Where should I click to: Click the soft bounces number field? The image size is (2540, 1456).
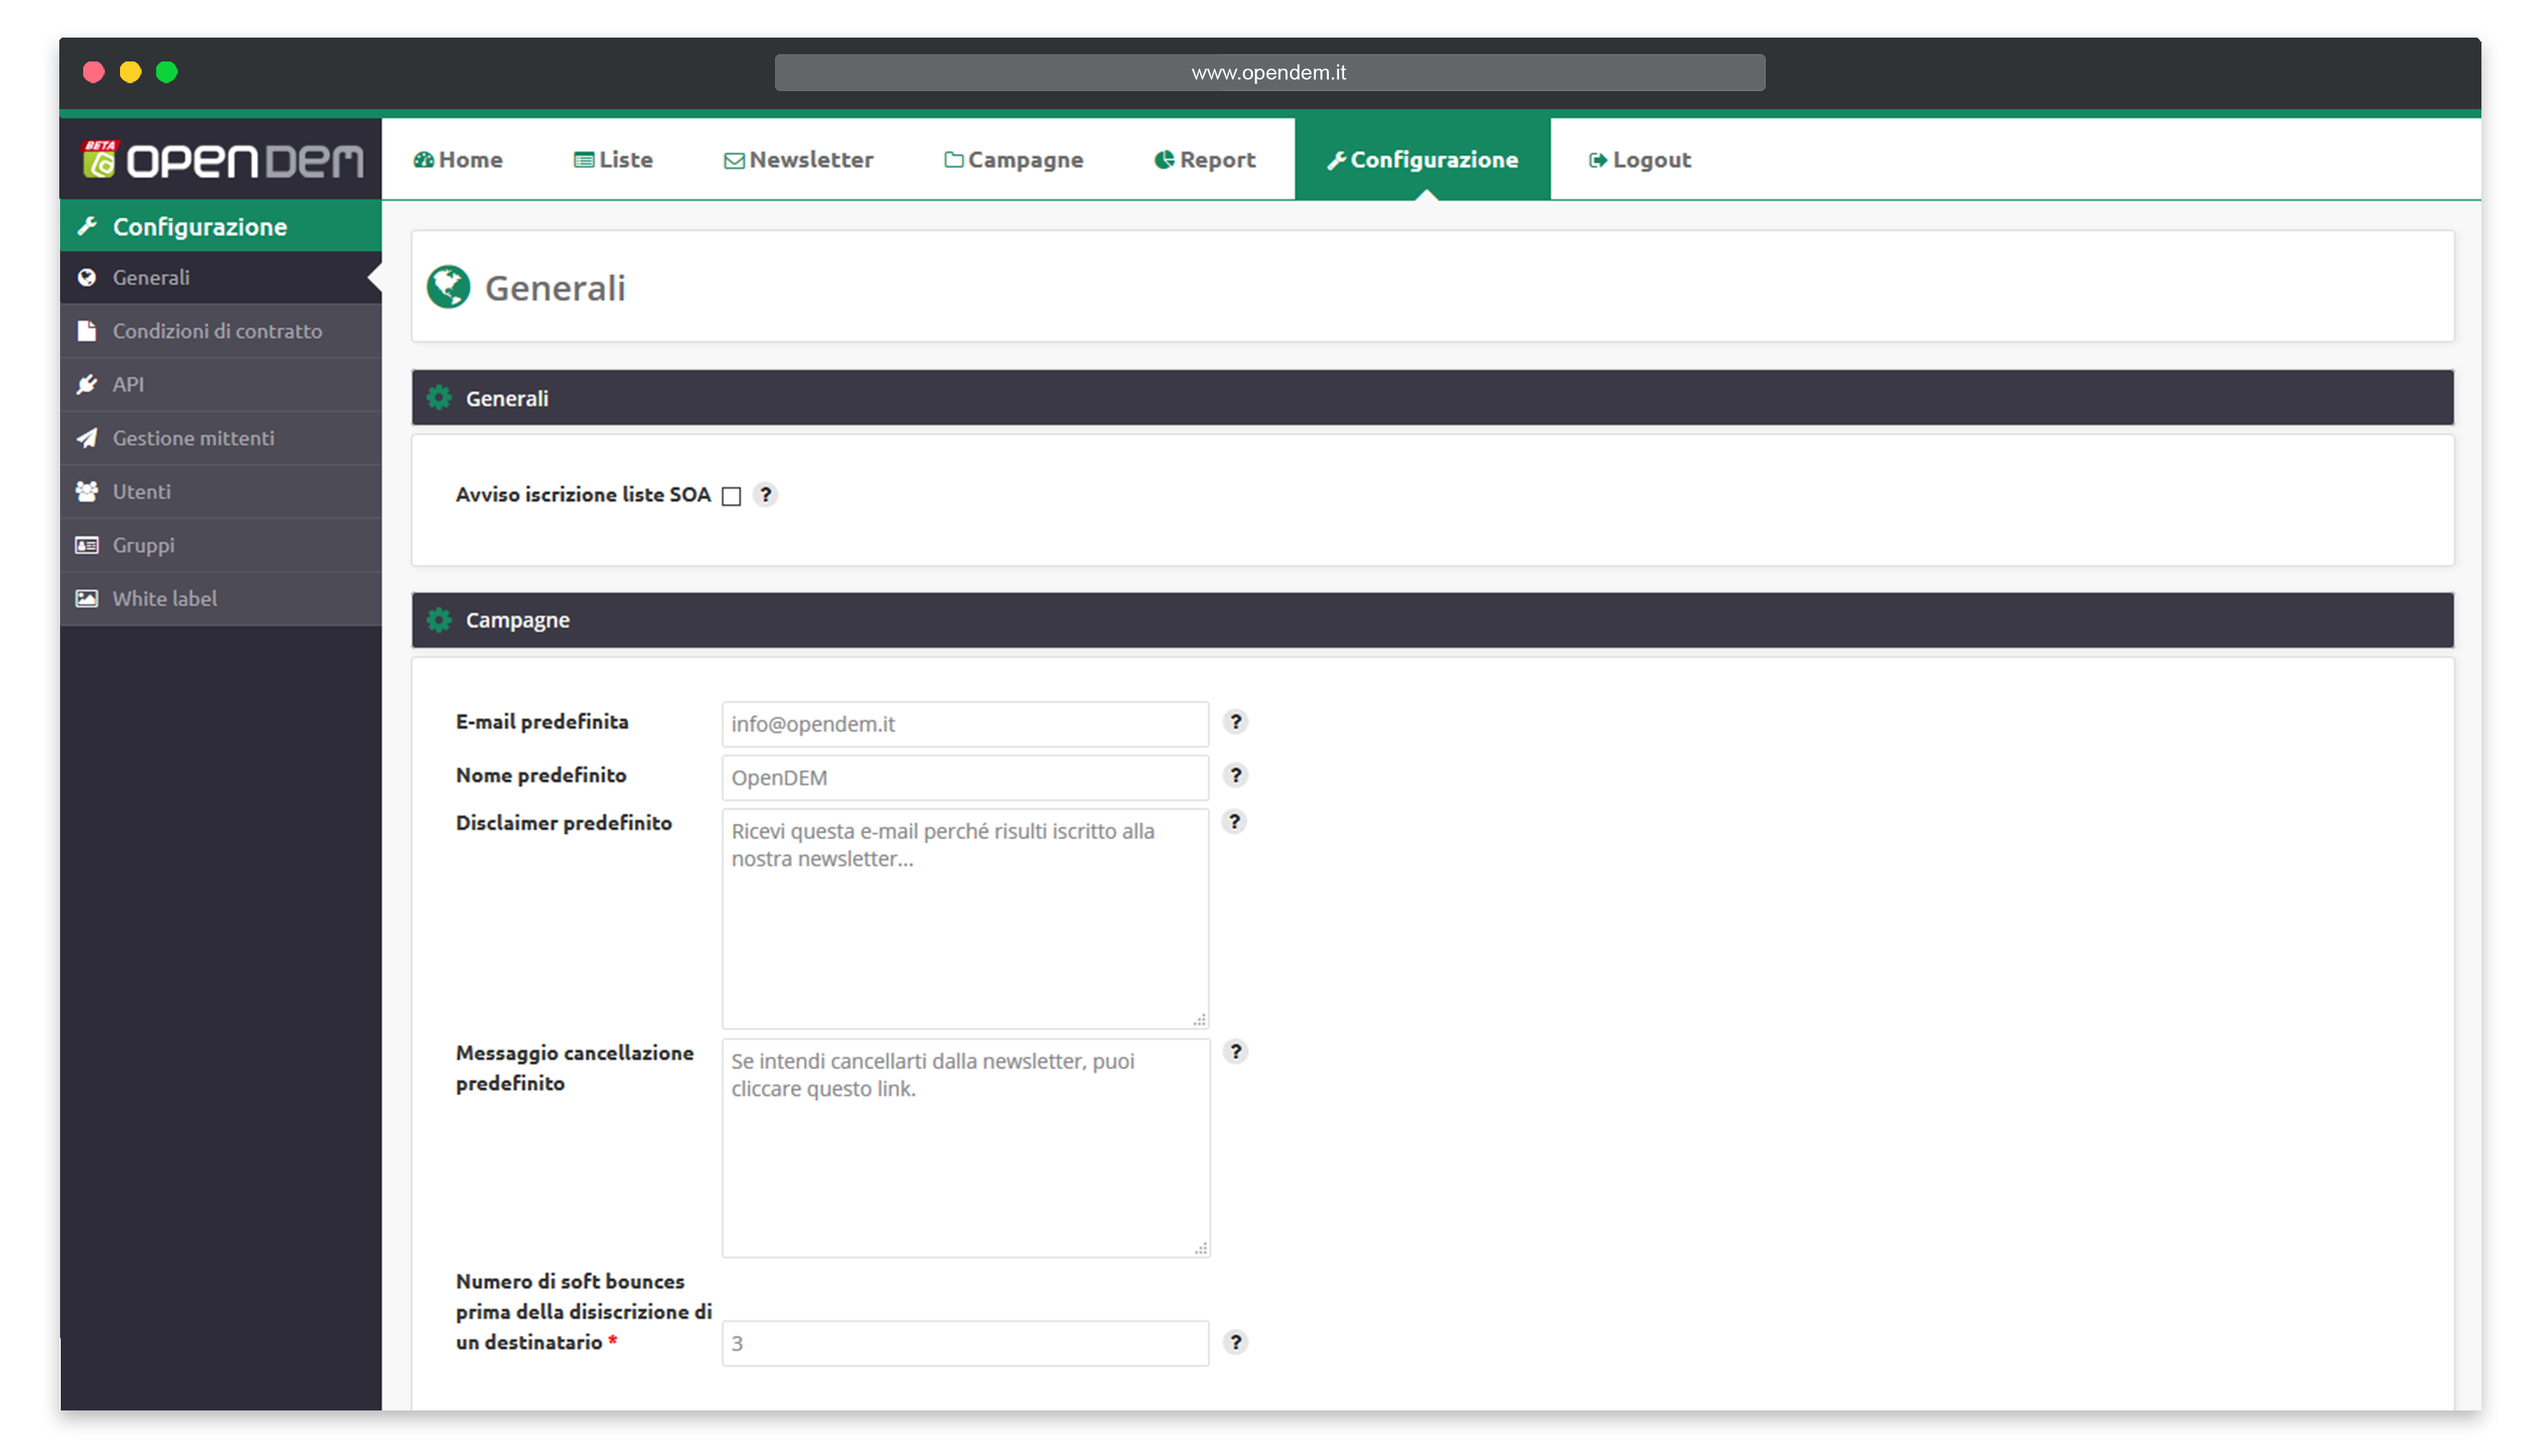pos(965,1344)
